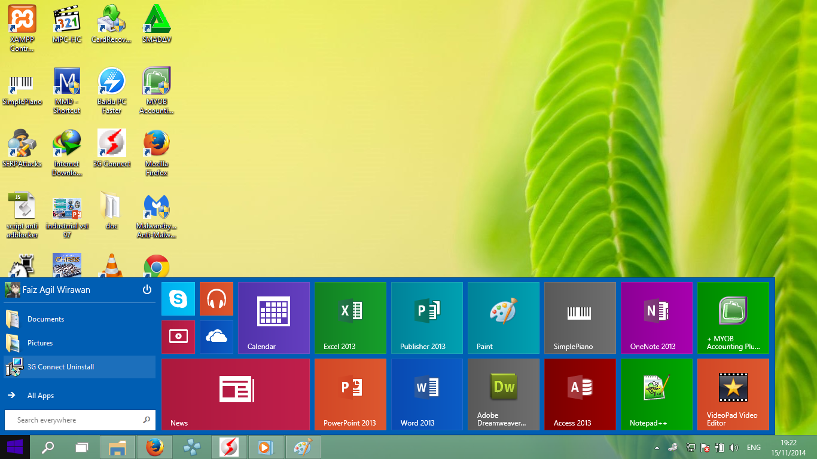Switch to Firefox on the taskbar
The width and height of the screenshot is (817, 459).
[x=155, y=447]
